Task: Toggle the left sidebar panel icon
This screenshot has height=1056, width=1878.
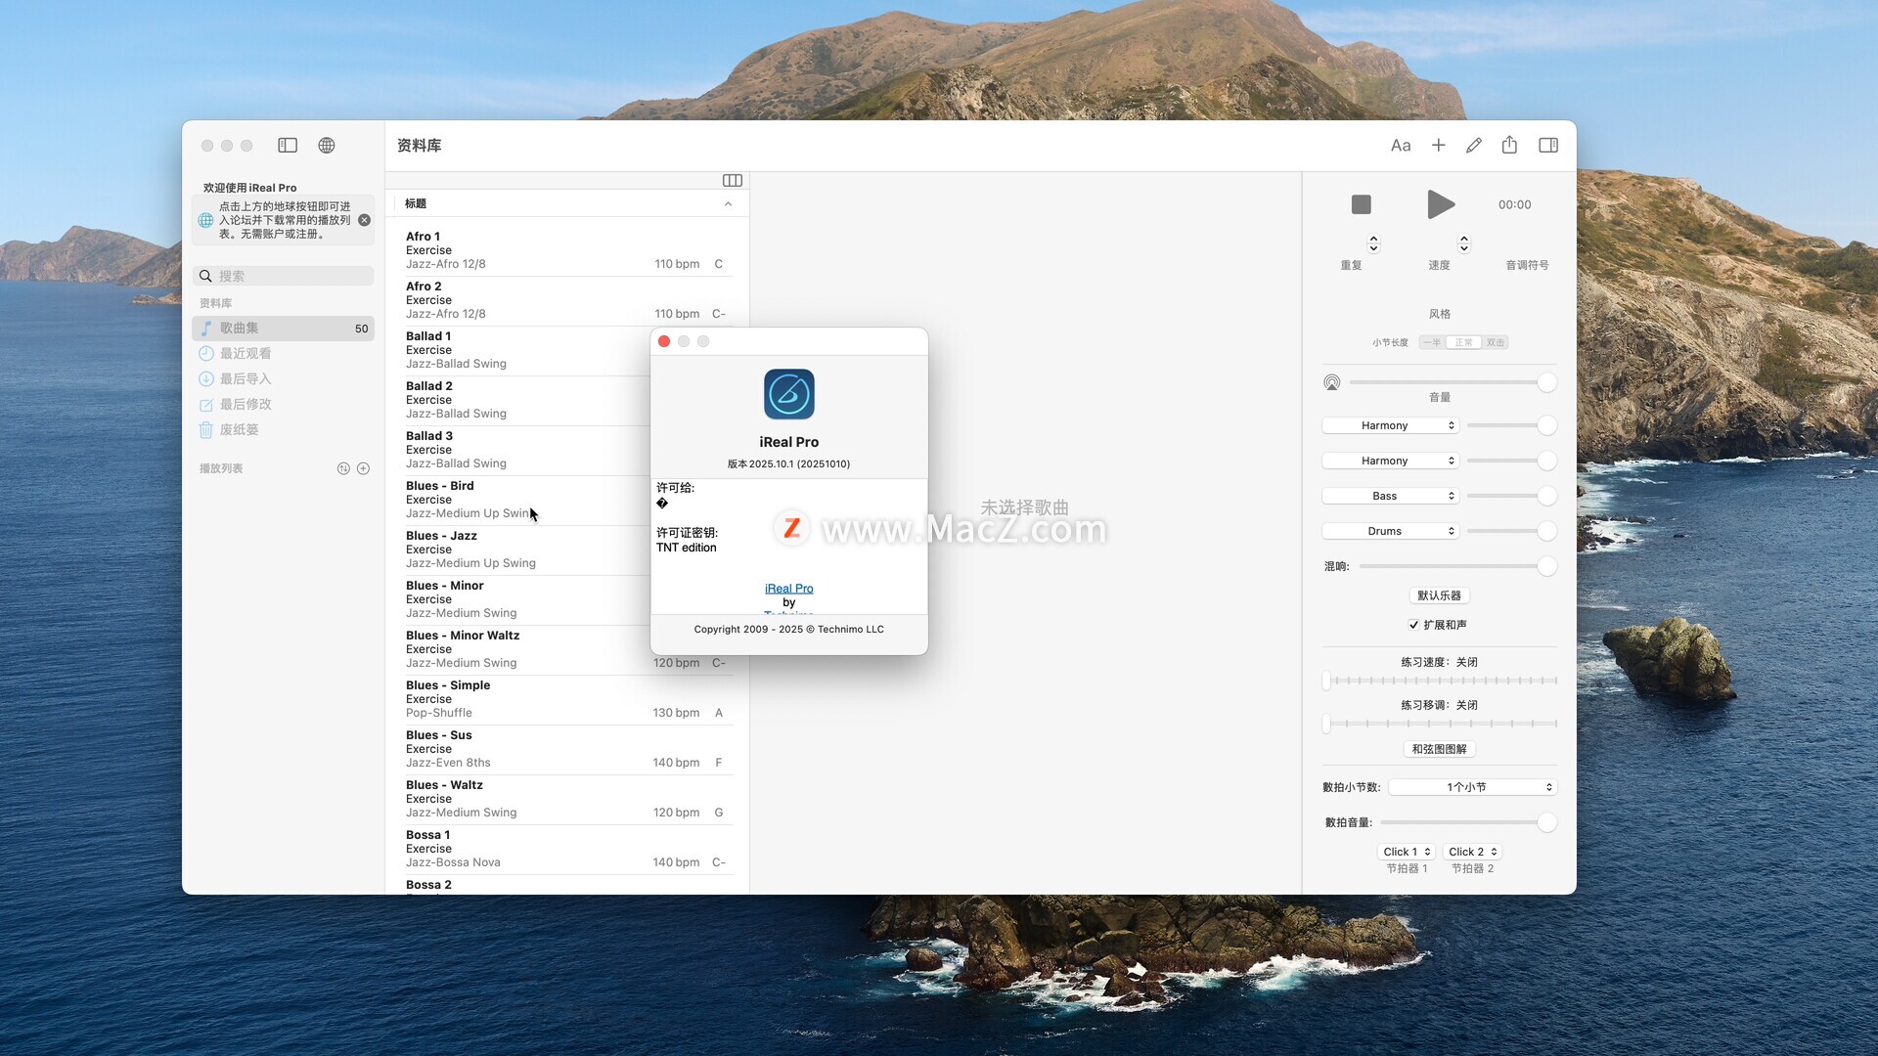Action: click(288, 146)
